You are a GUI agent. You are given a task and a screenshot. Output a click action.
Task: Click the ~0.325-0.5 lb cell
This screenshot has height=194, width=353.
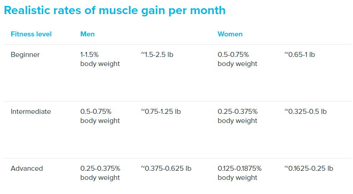tap(306, 112)
